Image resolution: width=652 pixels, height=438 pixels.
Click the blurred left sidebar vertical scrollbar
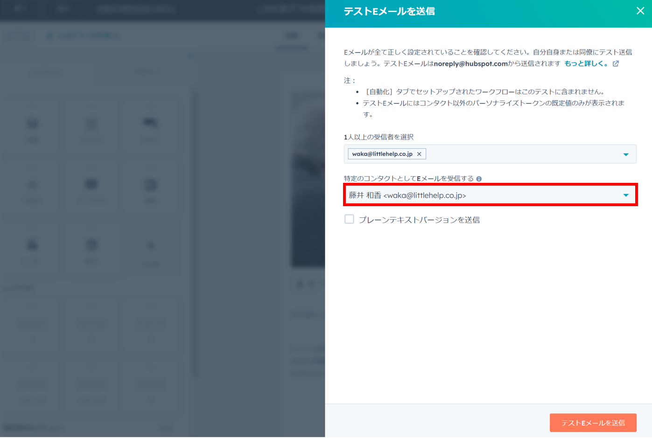(196, 233)
